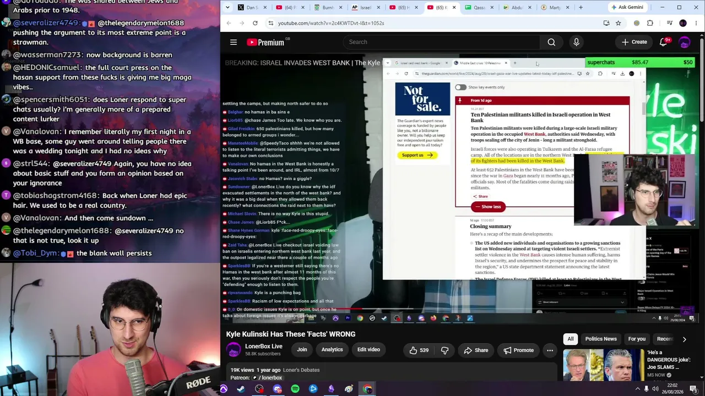Open the Joe SLAMS recommended video thumbnail
Viewport: 705px width, 396px height.
[603, 366]
